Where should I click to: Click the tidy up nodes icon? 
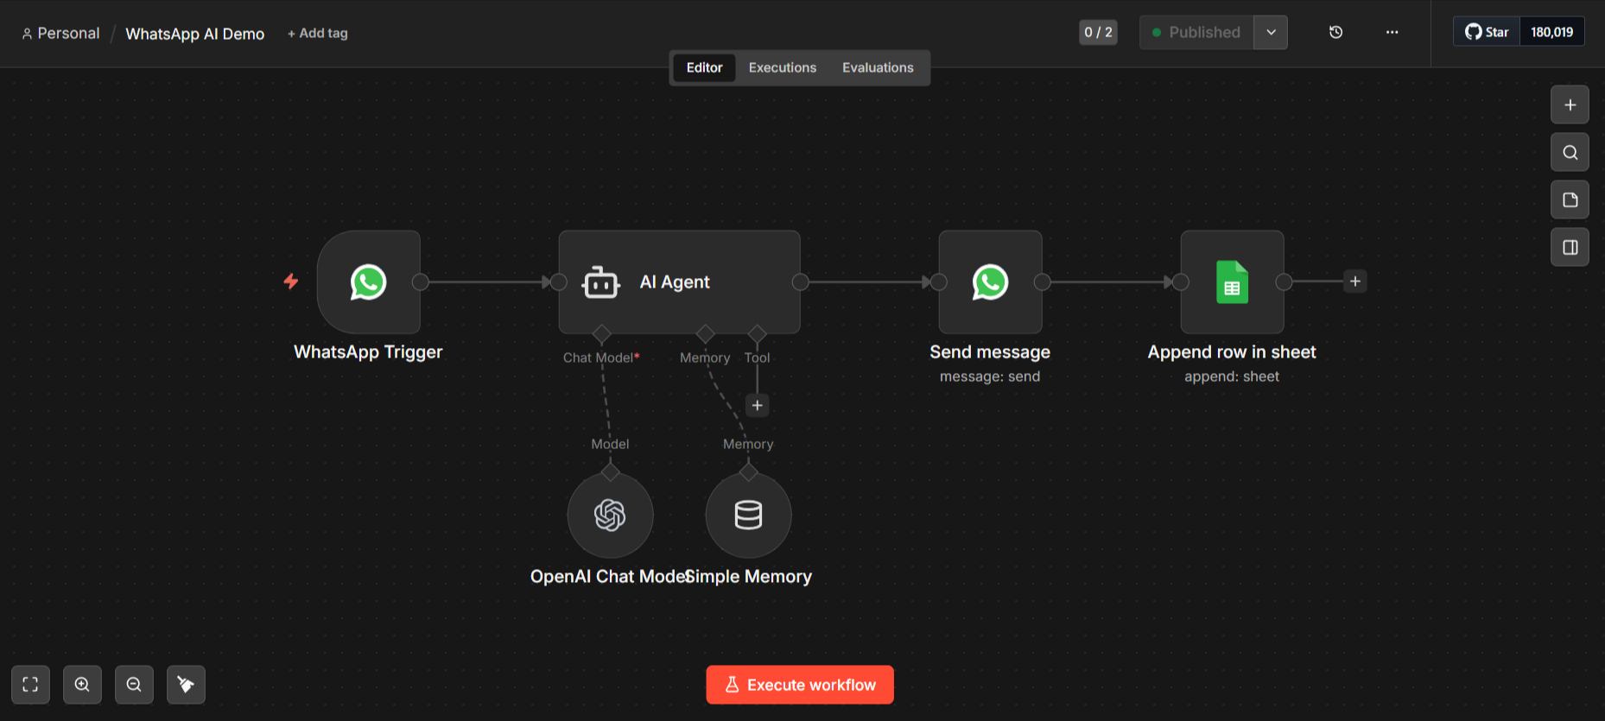point(186,685)
